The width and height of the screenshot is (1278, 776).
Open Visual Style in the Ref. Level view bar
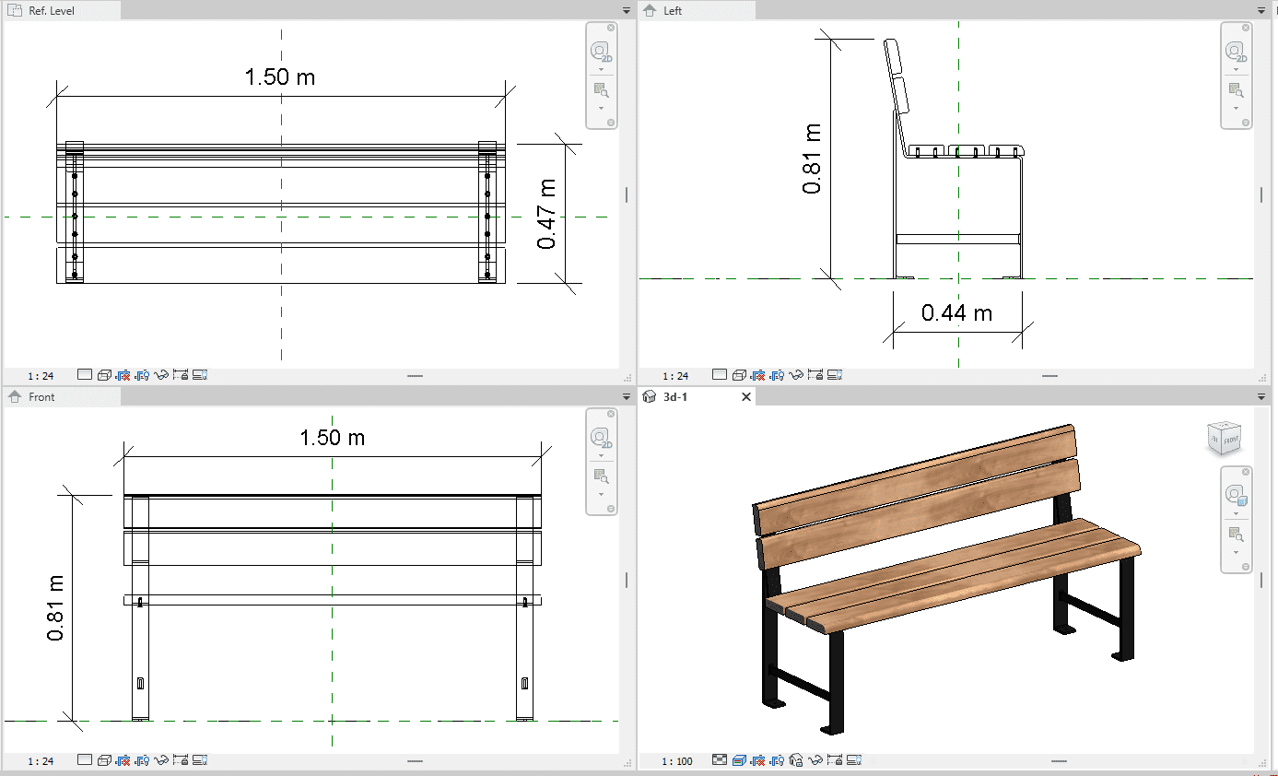tap(105, 375)
